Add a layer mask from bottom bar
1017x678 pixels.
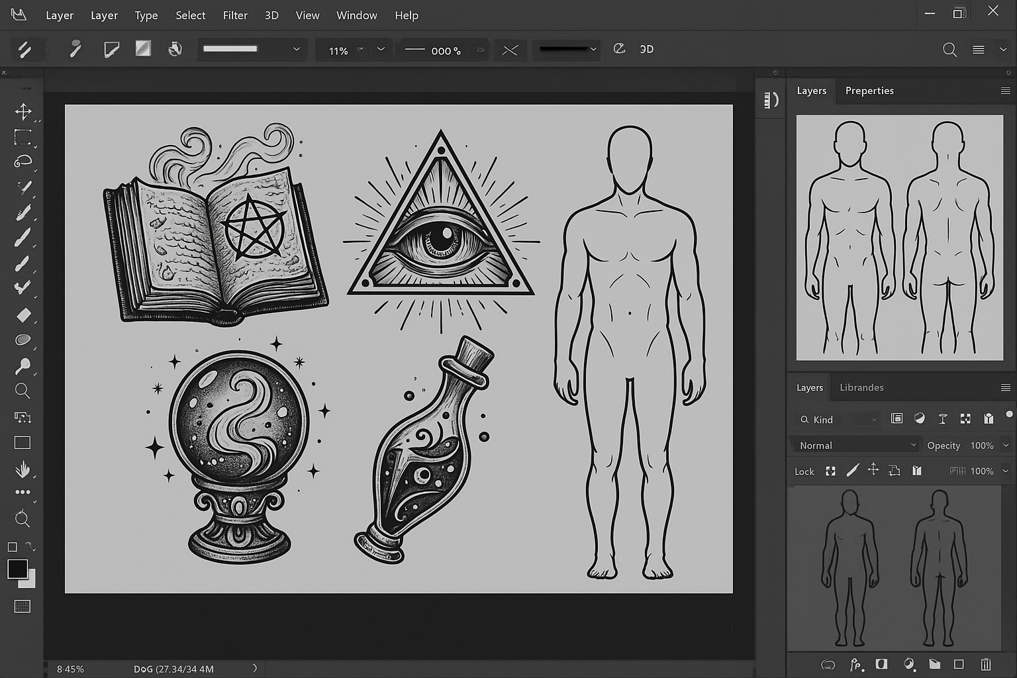[881, 664]
